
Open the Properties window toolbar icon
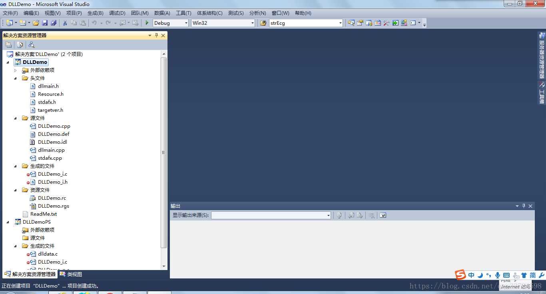click(360, 23)
